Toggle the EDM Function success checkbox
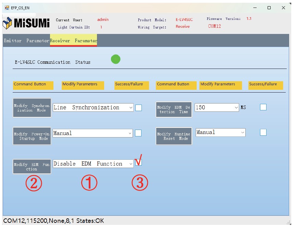This screenshot has width=296, height=229. click(x=138, y=162)
